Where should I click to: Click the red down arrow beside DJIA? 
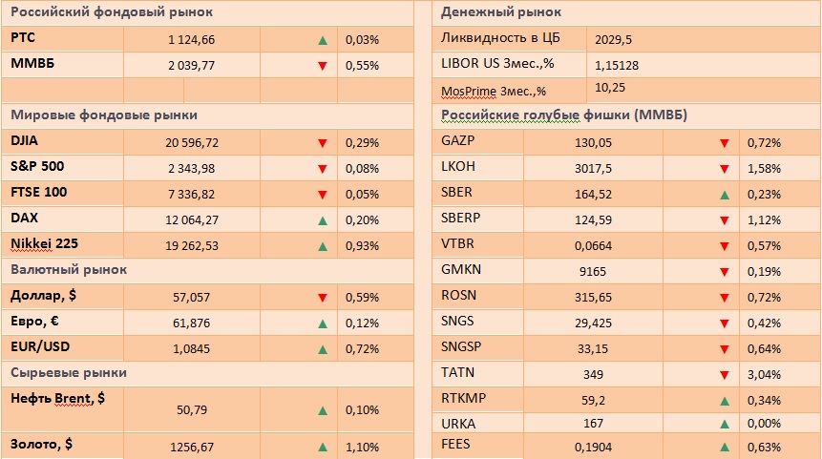[x=322, y=143]
